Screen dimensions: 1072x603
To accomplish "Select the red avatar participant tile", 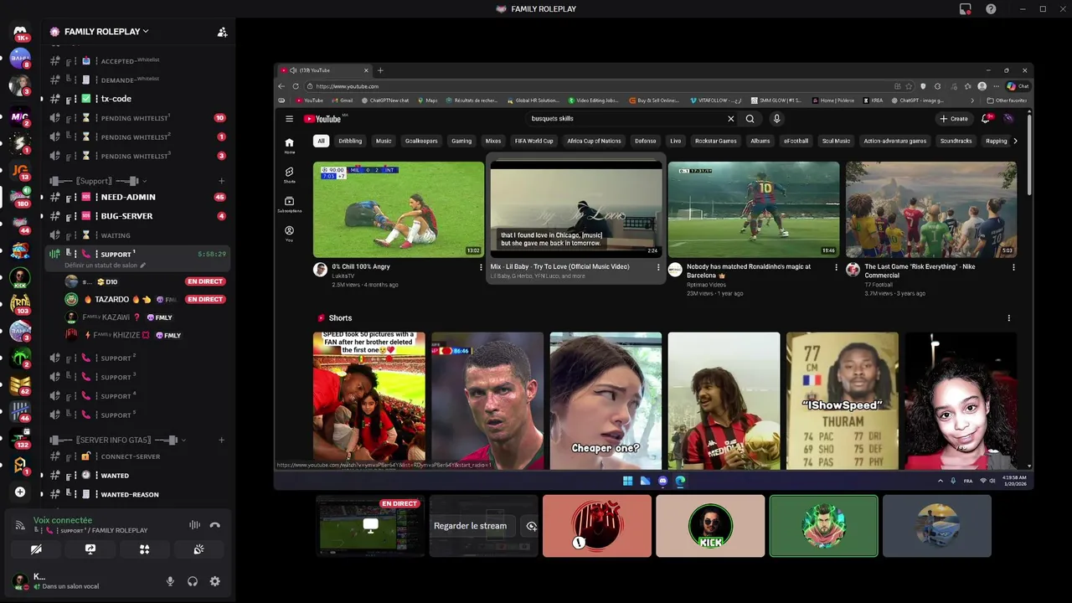I will [x=596, y=526].
